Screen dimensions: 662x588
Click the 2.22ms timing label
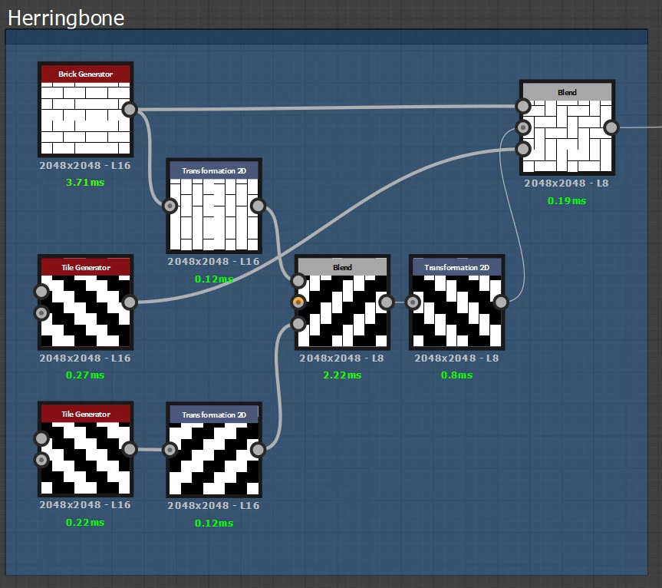click(342, 375)
